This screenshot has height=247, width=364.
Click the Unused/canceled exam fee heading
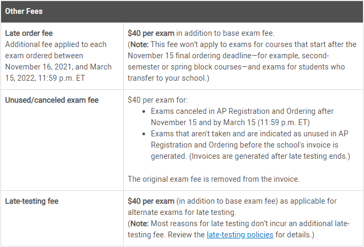click(x=52, y=100)
